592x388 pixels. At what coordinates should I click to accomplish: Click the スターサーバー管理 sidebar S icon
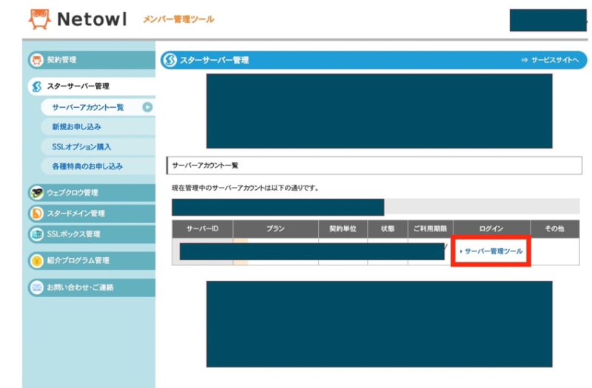click(36, 86)
